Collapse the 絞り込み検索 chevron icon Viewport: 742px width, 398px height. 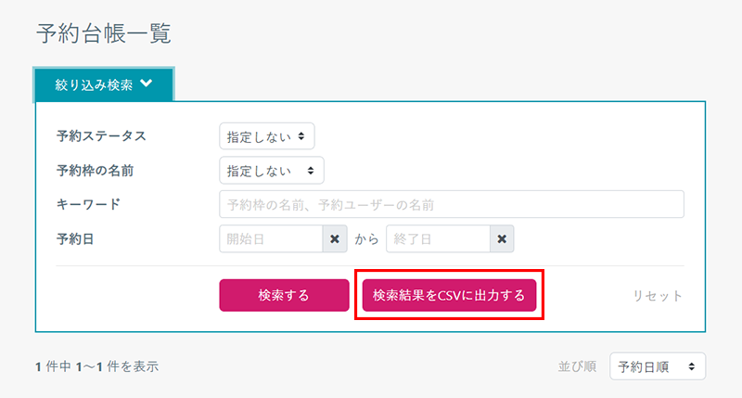pos(147,83)
